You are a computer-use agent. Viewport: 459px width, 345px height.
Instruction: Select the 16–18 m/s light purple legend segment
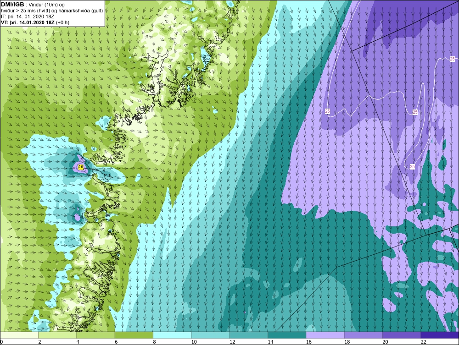click(325, 335)
